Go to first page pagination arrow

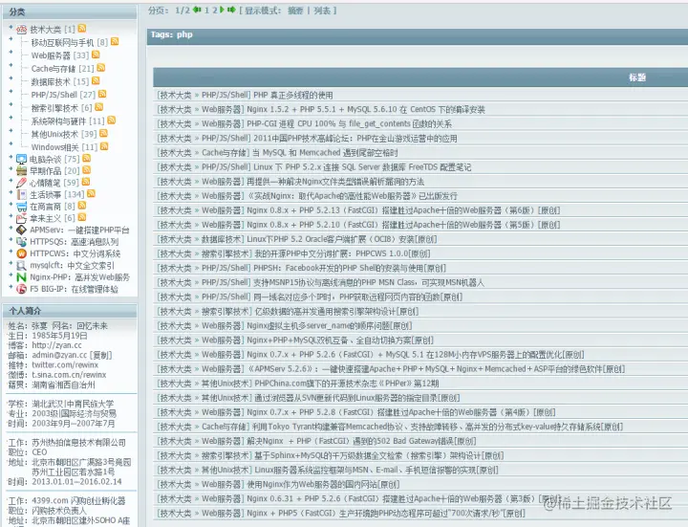click(197, 10)
